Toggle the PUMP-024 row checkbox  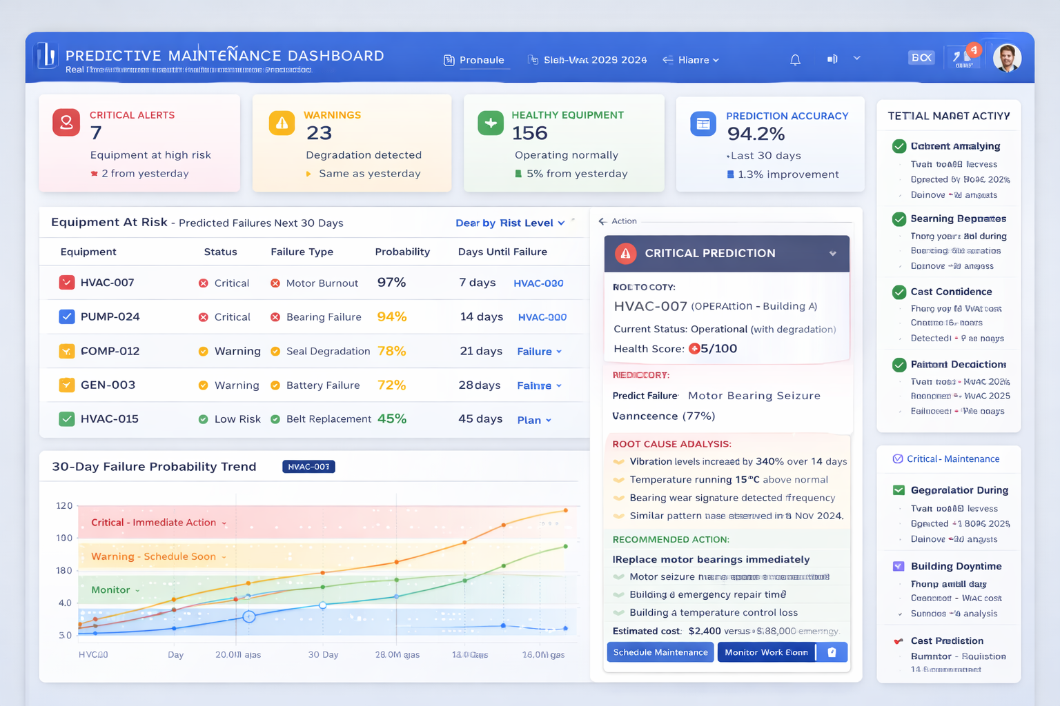[x=67, y=316]
